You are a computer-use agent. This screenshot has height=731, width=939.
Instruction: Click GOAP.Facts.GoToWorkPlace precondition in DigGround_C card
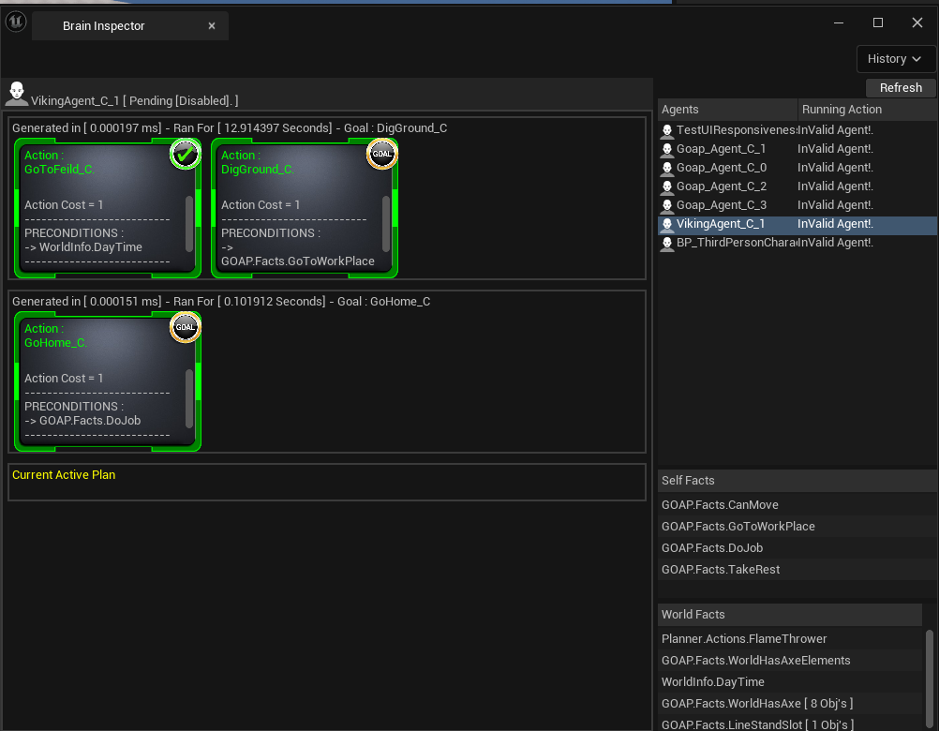[298, 254]
